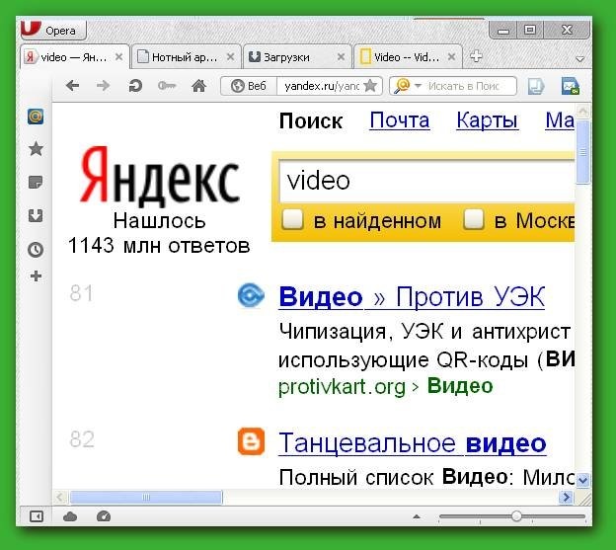Click the horizontal scrollbar thumb
This screenshot has width=616, height=550.
(x=146, y=498)
